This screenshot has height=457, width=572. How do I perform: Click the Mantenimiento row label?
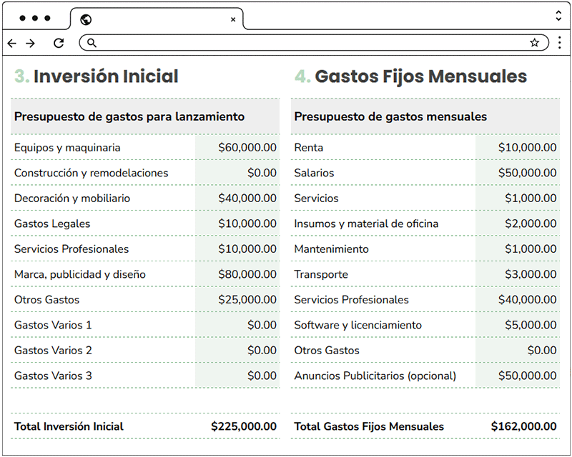[x=332, y=249]
